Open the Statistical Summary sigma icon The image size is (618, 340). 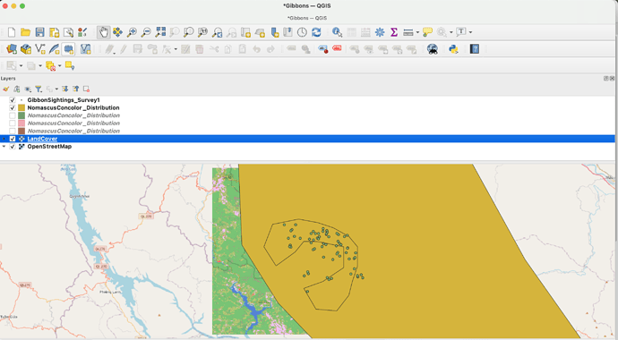[394, 32]
